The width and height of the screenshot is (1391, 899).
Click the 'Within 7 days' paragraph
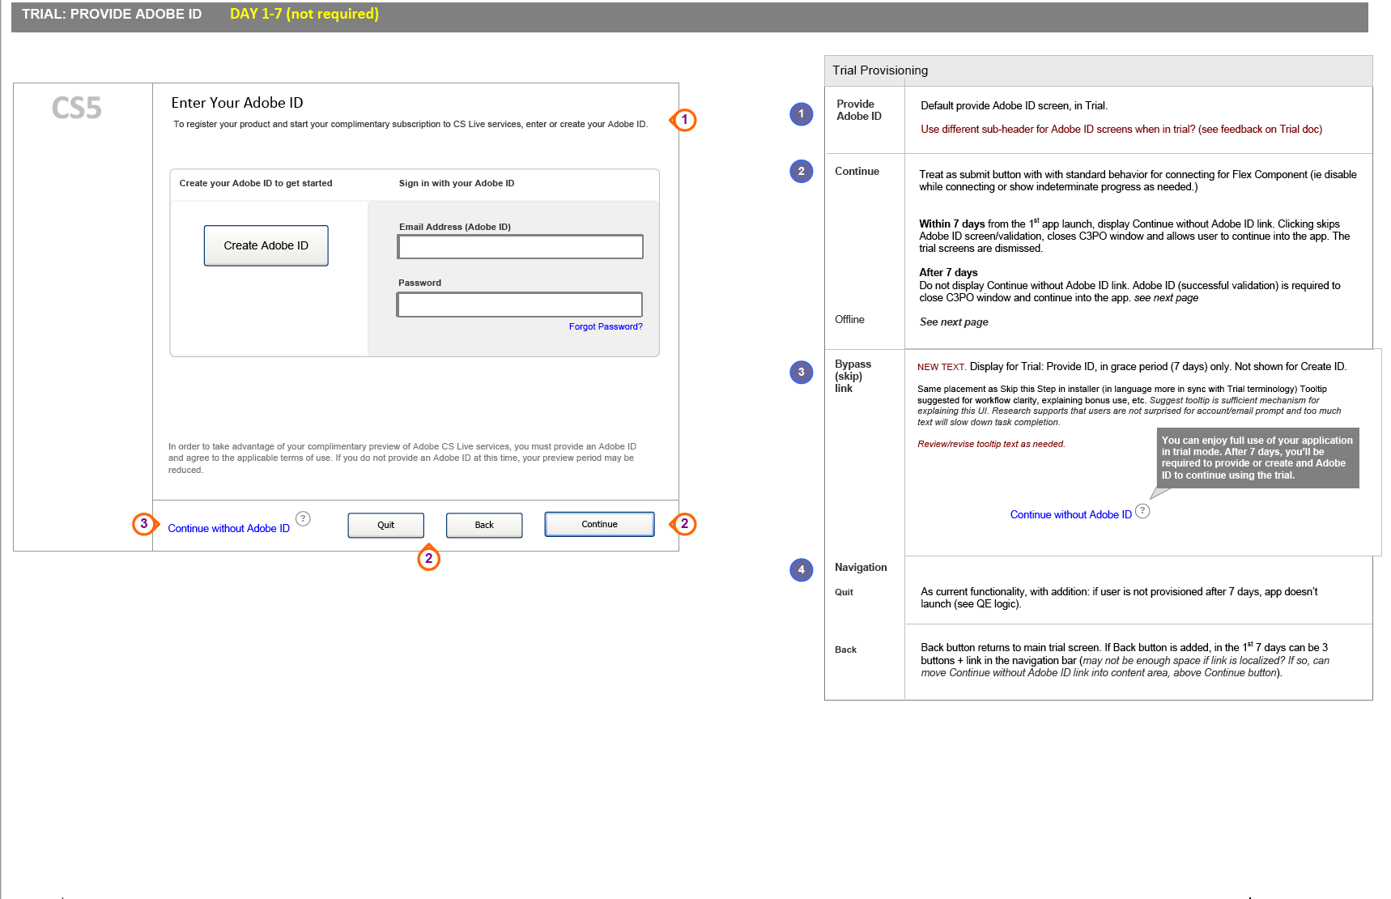(x=1134, y=236)
